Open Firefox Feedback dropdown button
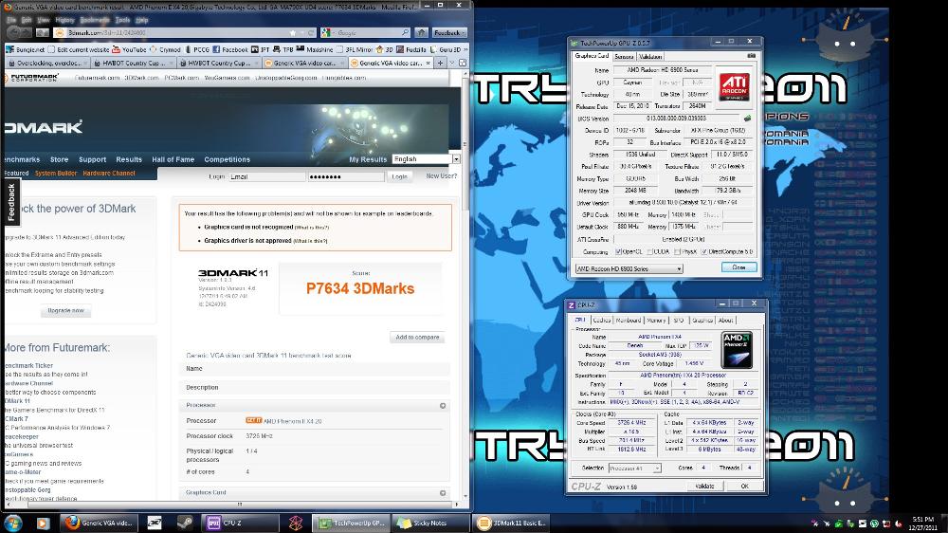948x533 pixels. tap(449, 32)
